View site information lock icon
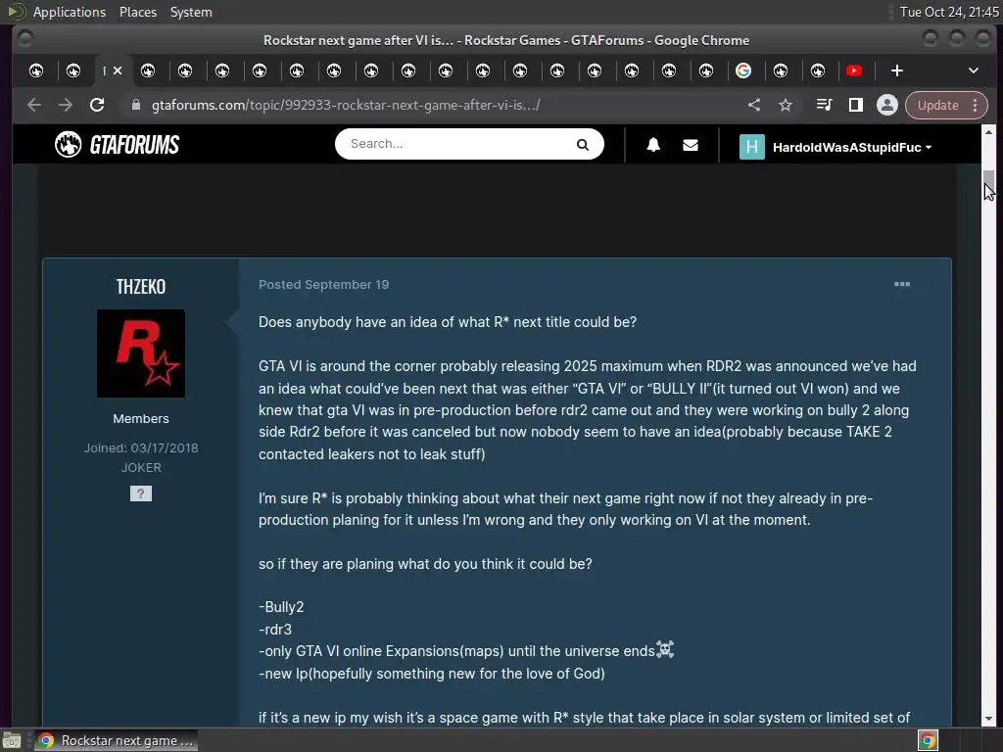The height and width of the screenshot is (752, 1003). pyautogui.click(x=135, y=105)
